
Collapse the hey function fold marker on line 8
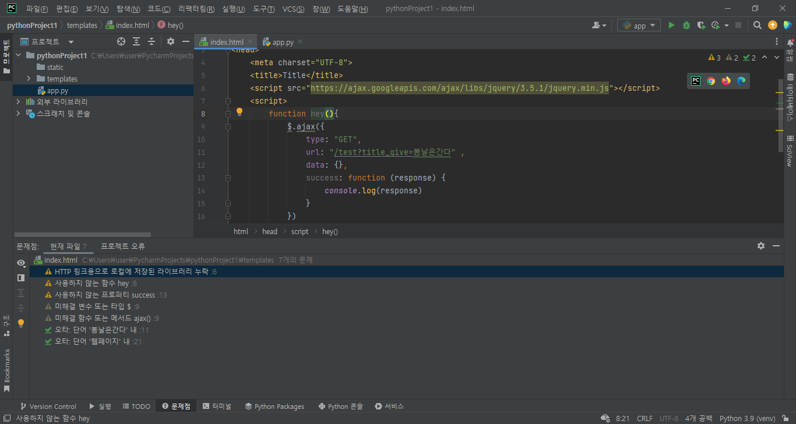click(x=228, y=114)
